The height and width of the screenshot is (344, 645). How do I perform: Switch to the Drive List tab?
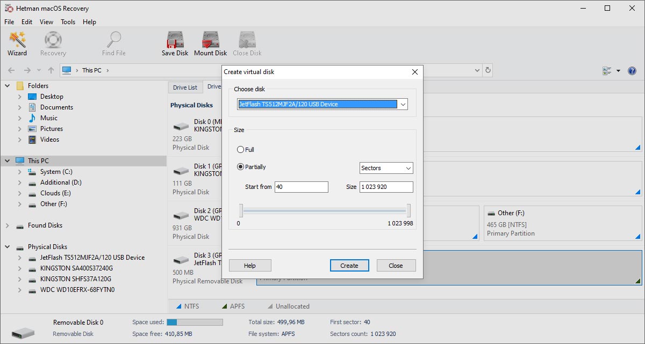click(185, 87)
